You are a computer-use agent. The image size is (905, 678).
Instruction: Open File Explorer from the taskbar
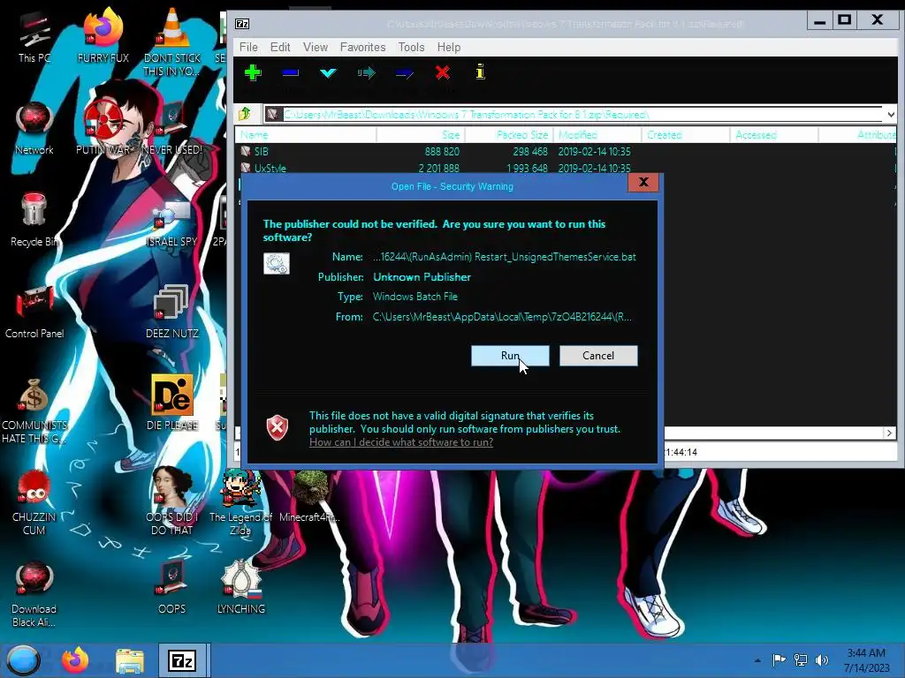point(129,660)
